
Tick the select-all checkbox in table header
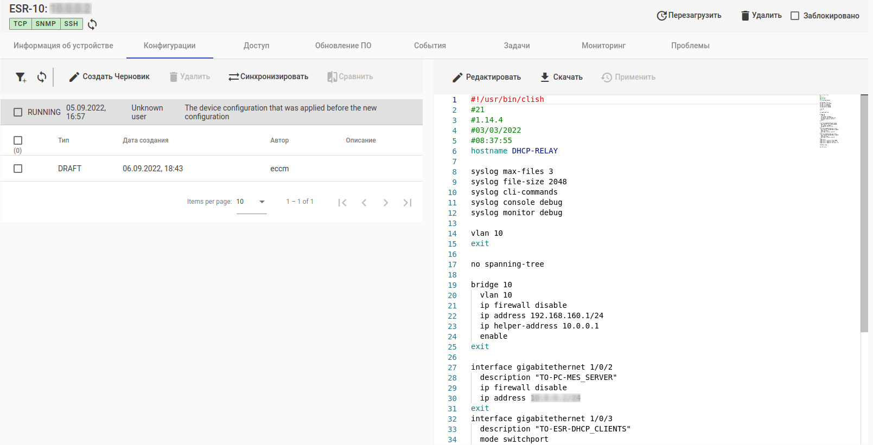click(x=18, y=140)
